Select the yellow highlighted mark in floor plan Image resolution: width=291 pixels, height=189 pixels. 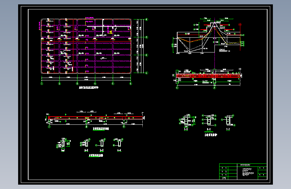click(x=111, y=32)
